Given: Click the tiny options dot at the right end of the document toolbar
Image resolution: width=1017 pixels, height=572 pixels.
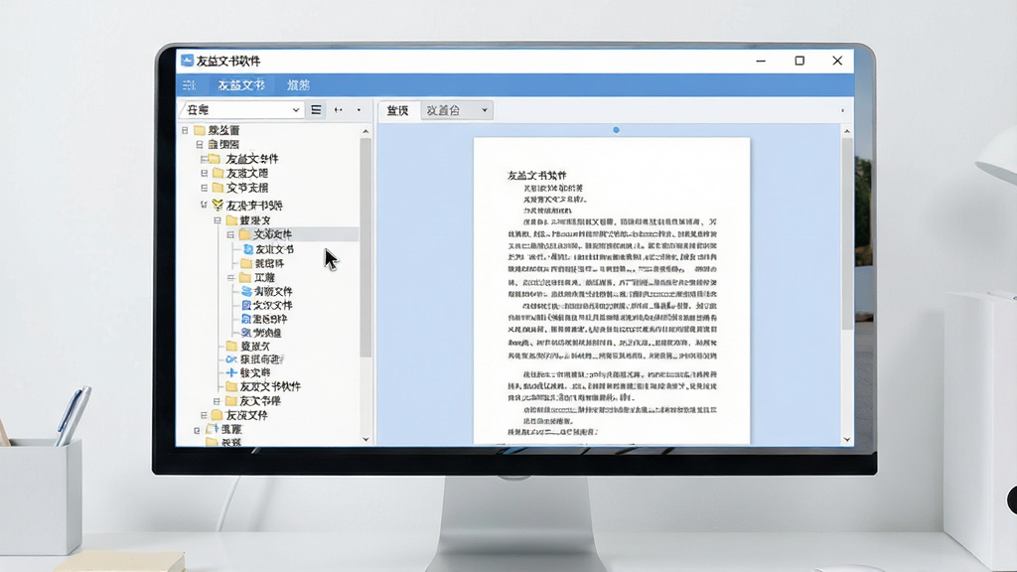Looking at the screenshot, I should coord(842,111).
